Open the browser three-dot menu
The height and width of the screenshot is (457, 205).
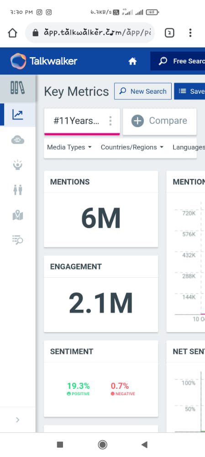tap(190, 32)
